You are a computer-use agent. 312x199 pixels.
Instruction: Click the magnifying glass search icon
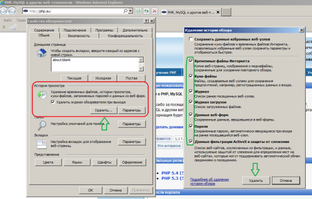coord(42,125)
